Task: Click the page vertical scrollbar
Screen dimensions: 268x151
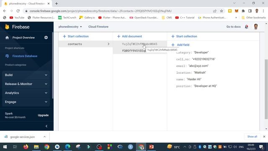Action: click(x=266, y=89)
